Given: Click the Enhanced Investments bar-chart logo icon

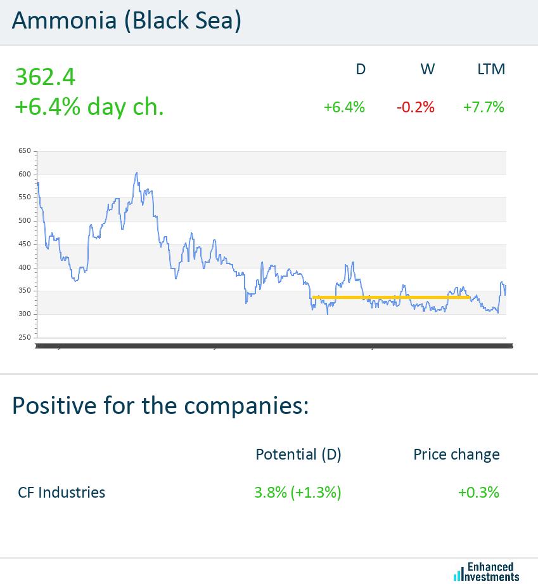Looking at the screenshot, I should (x=458, y=574).
